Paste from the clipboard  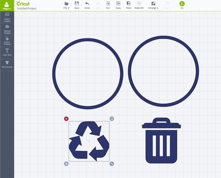click(x=129, y=5)
